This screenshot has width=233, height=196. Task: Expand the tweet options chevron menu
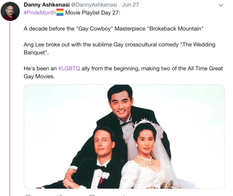(221, 5)
